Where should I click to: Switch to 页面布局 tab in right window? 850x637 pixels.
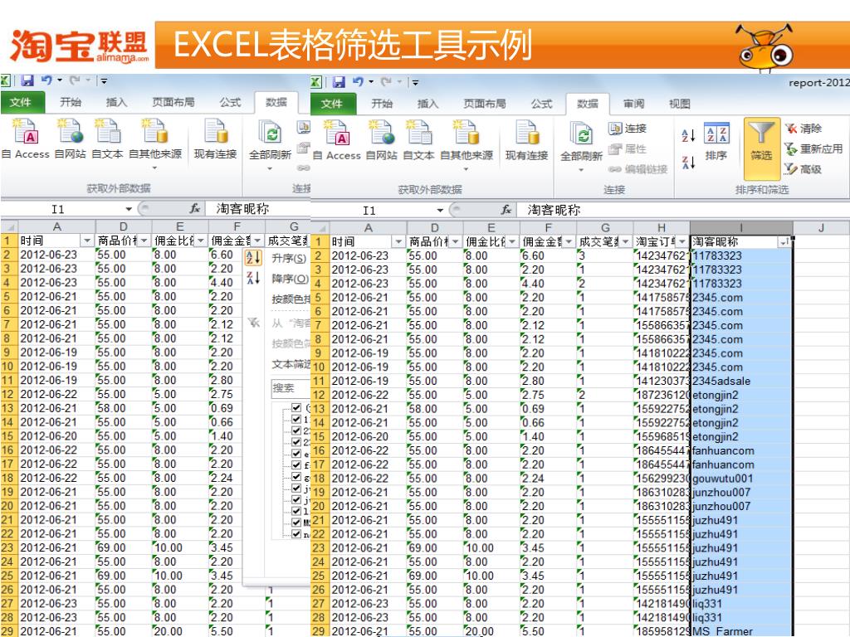coord(485,104)
